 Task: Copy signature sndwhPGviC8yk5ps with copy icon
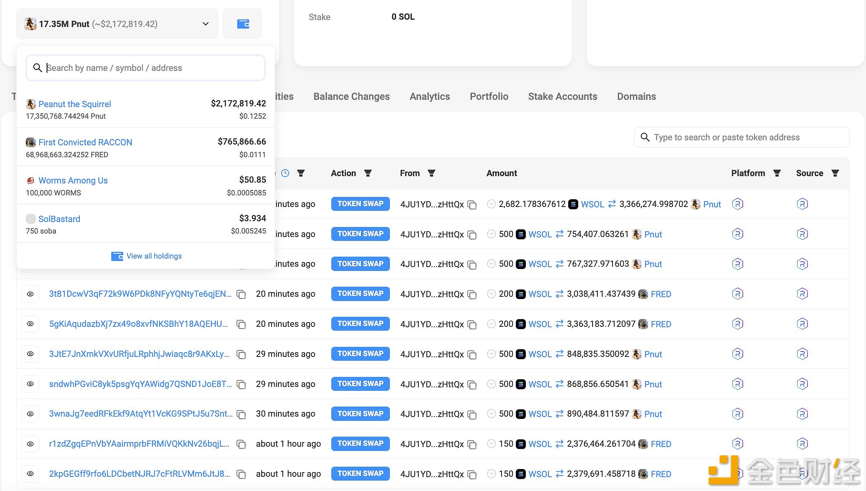point(241,384)
